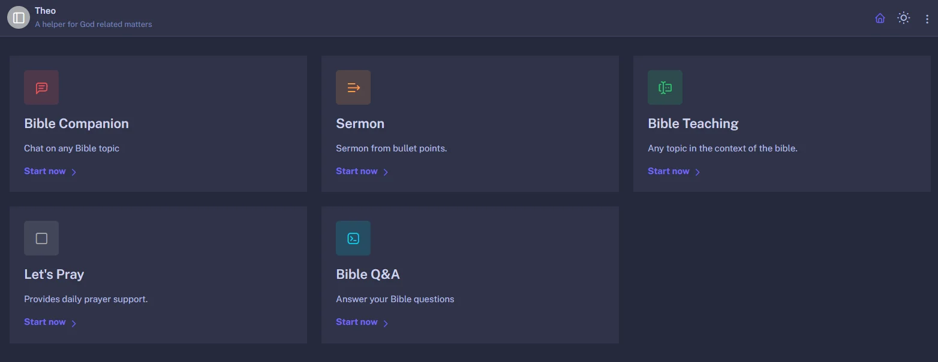Click the Theo app title
Image resolution: width=938 pixels, height=362 pixels.
pos(46,11)
